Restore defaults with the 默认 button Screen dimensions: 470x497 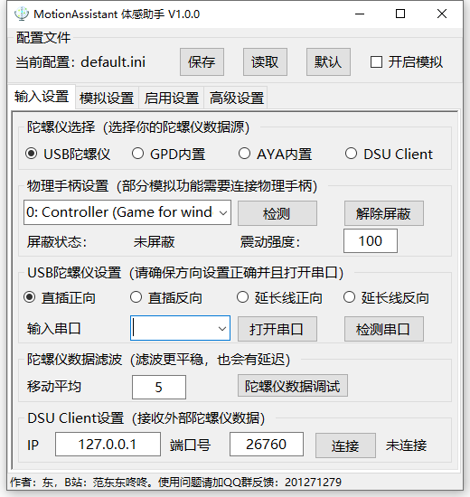328,61
